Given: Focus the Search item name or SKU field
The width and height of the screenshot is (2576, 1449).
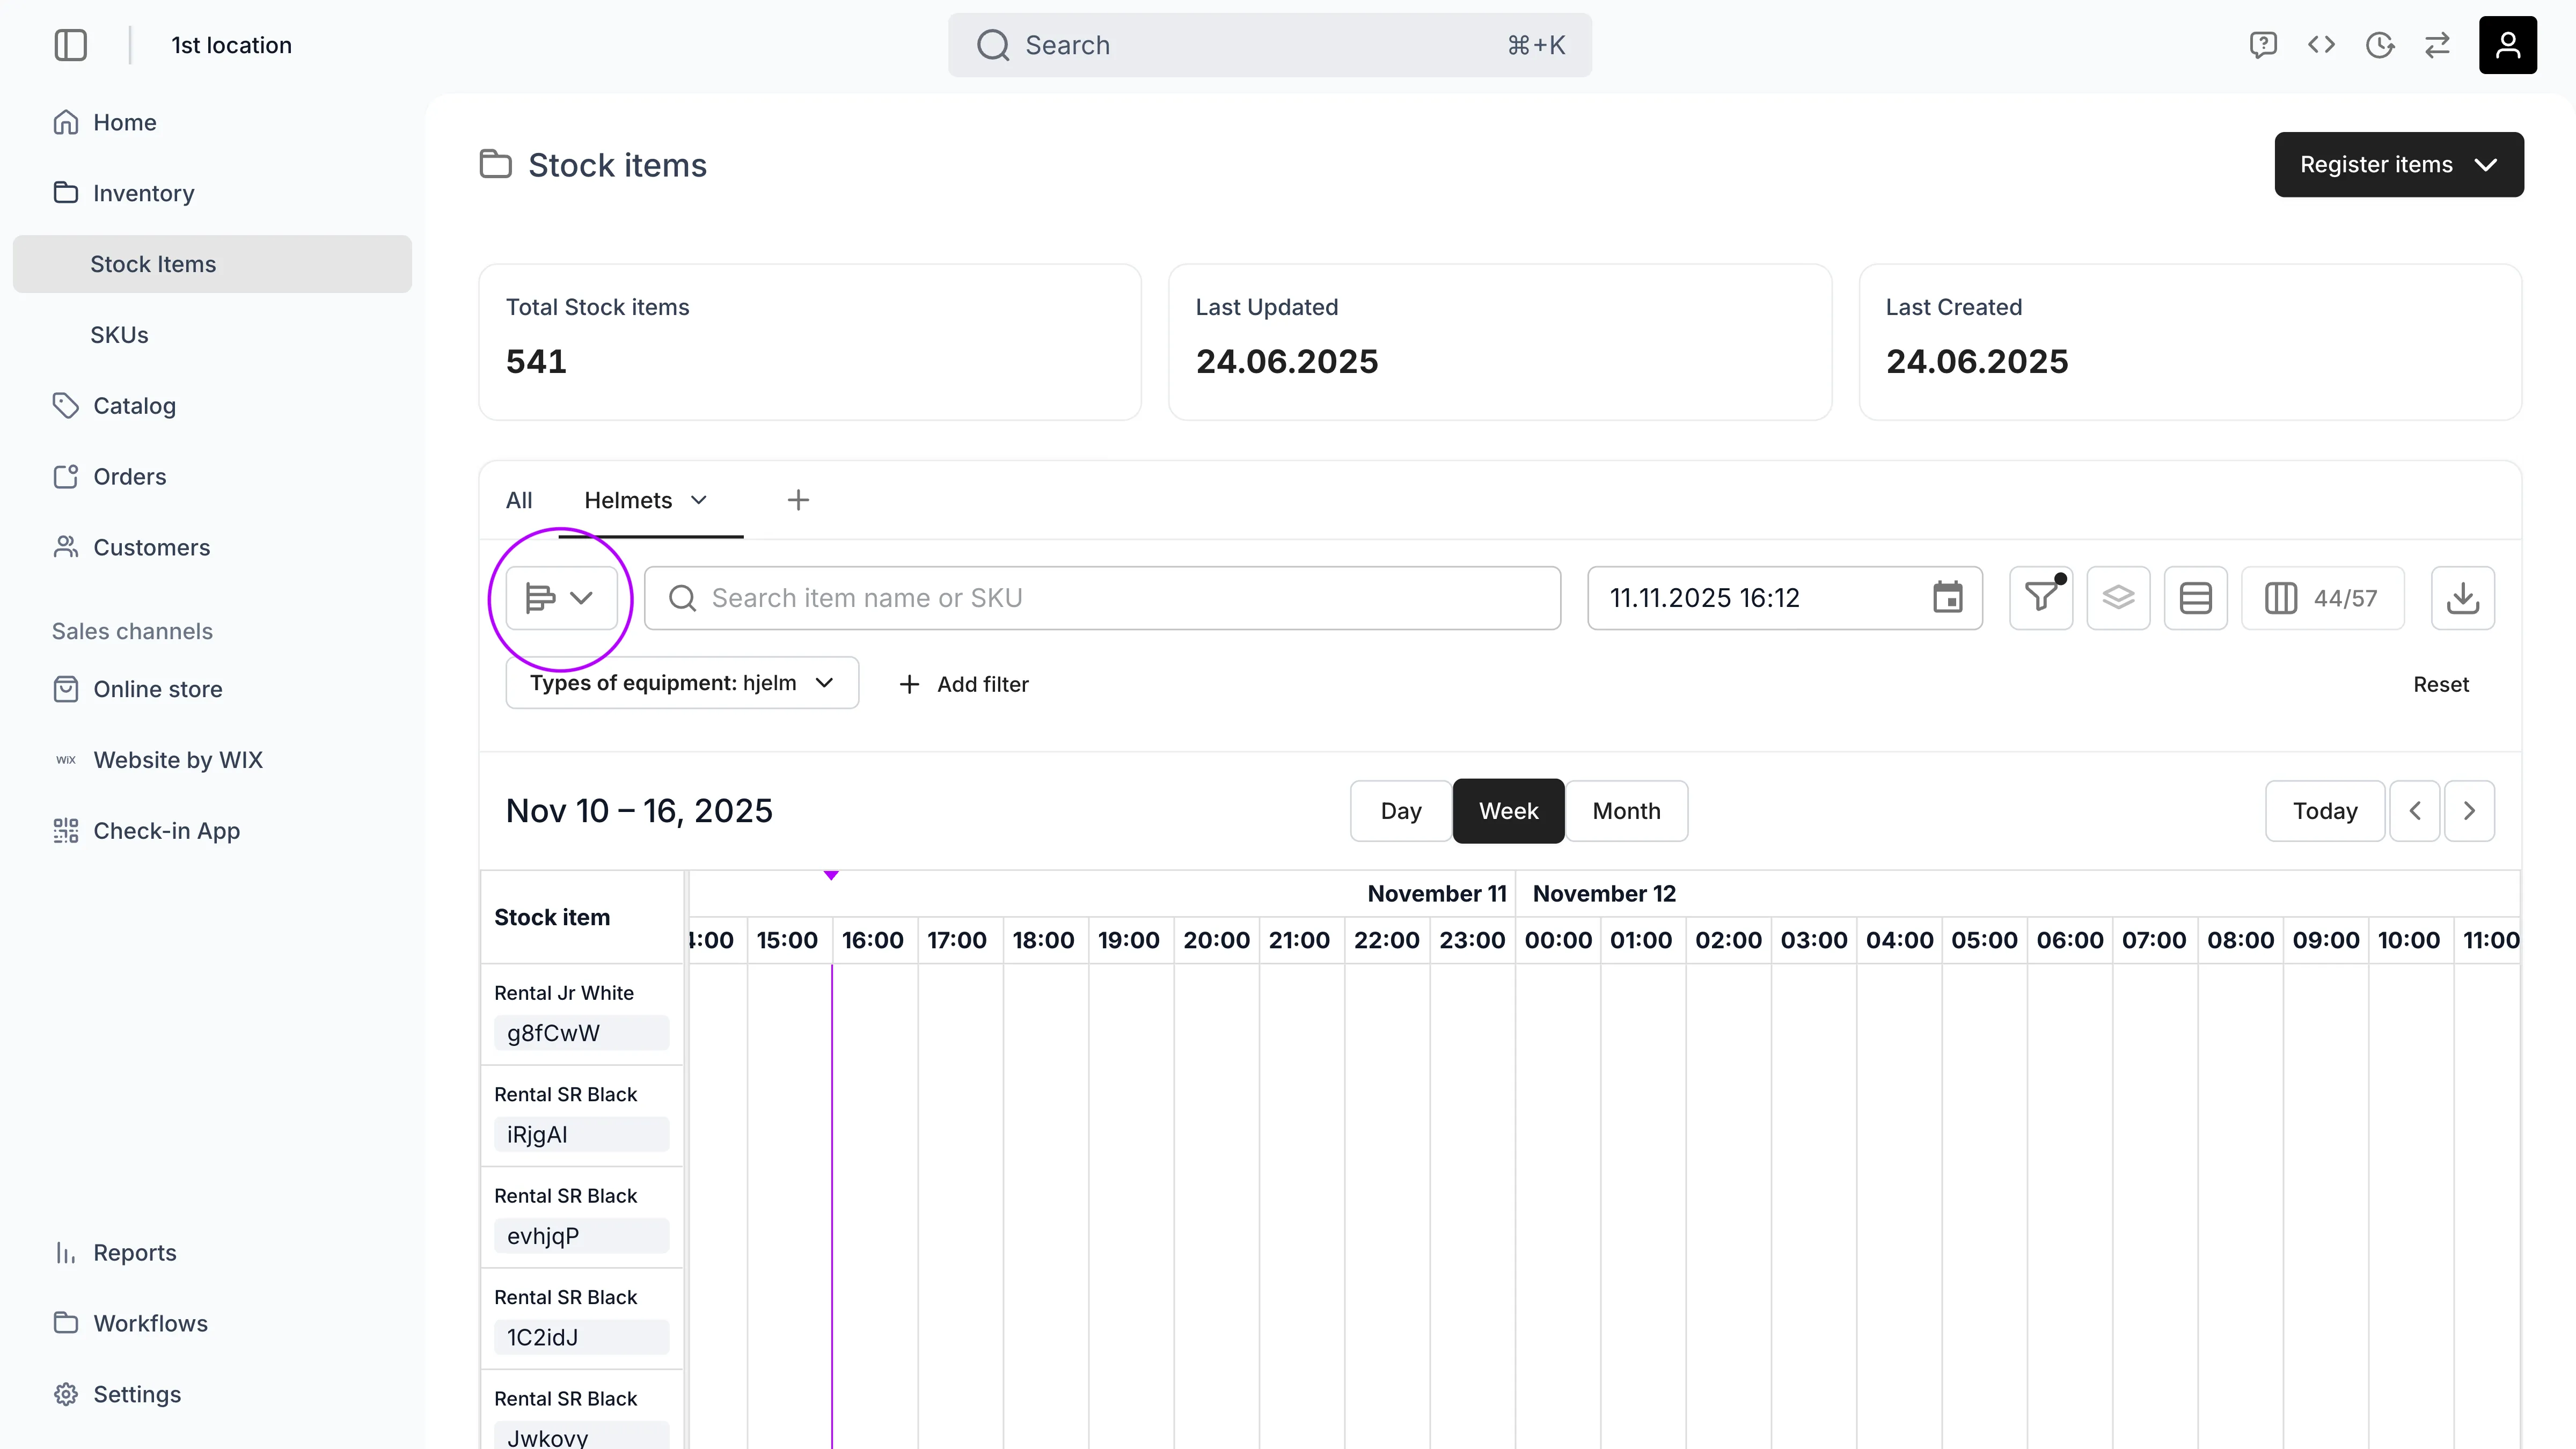Looking at the screenshot, I should point(1102,598).
